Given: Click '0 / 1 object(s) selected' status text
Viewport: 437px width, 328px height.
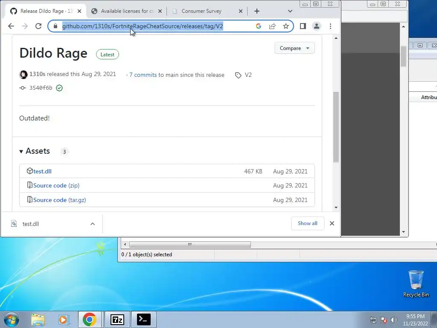Looking at the screenshot, I should [x=147, y=255].
